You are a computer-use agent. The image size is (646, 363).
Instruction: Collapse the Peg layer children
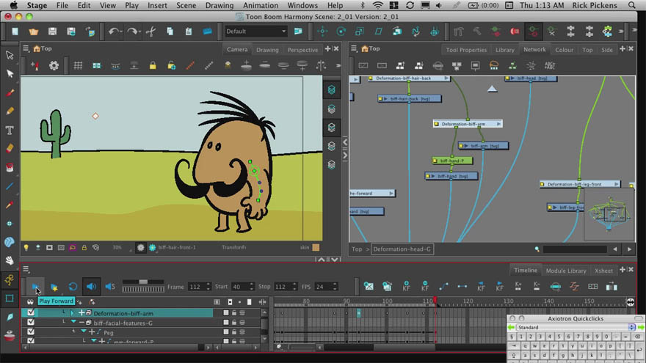click(x=84, y=331)
